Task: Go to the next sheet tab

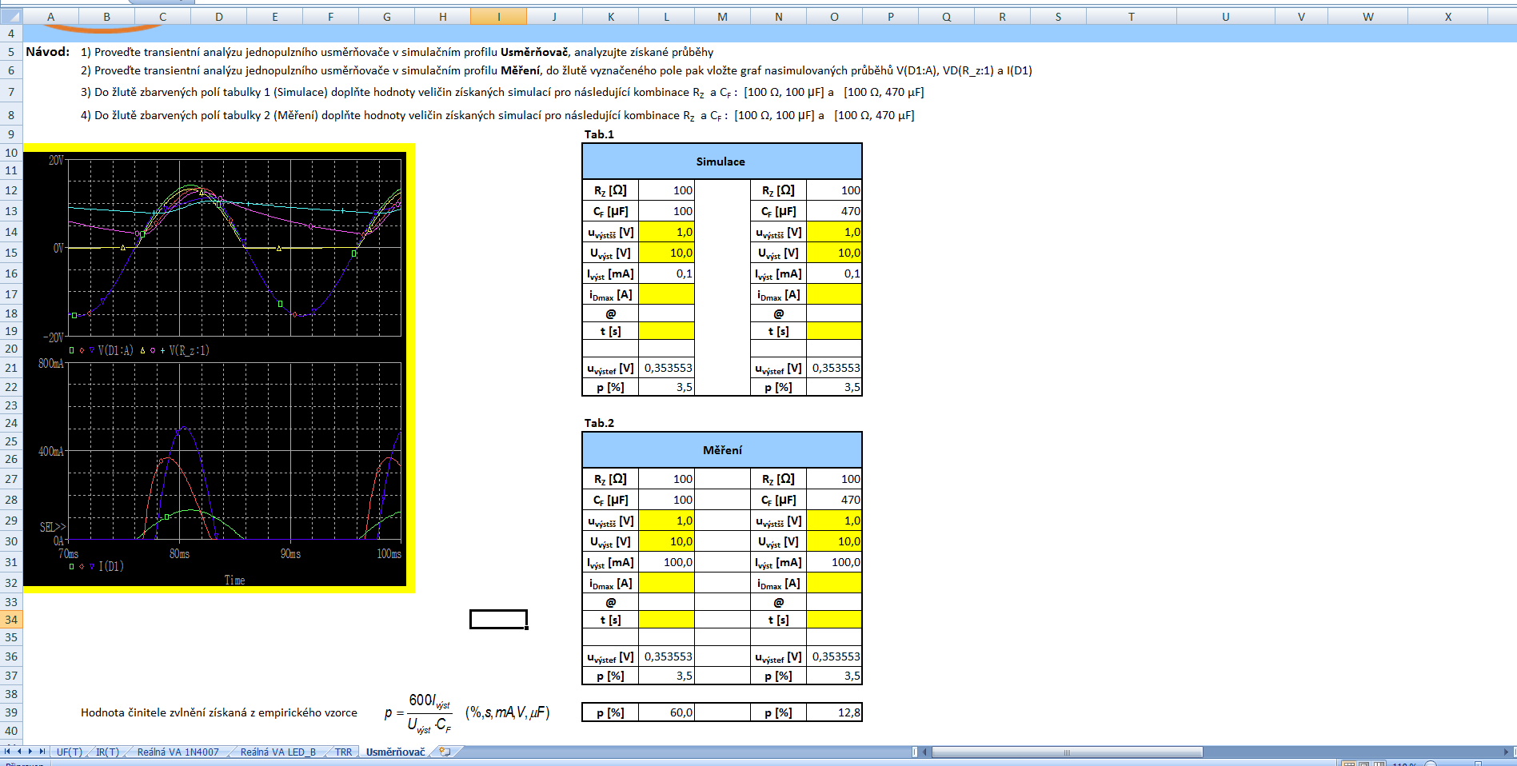Action: [30, 752]
